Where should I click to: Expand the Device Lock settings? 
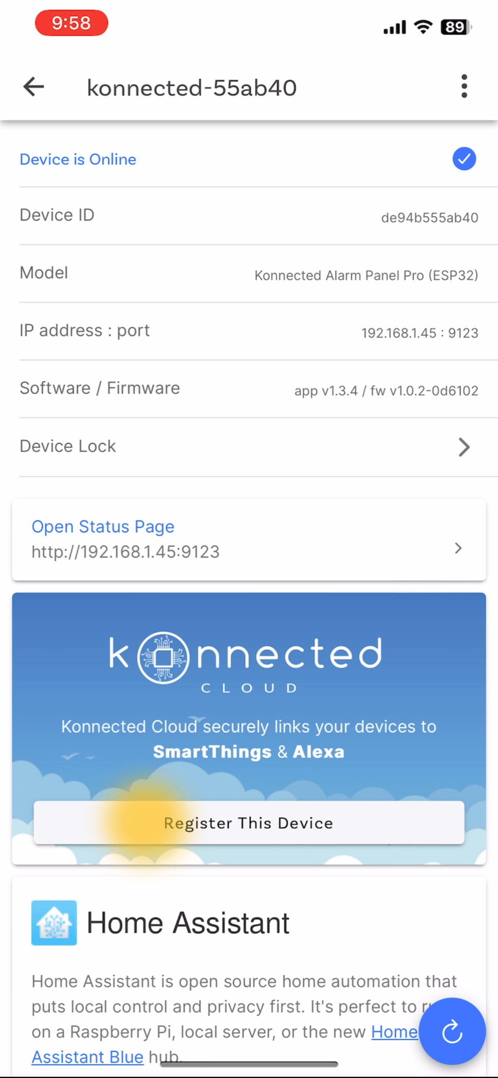[464, 447]
